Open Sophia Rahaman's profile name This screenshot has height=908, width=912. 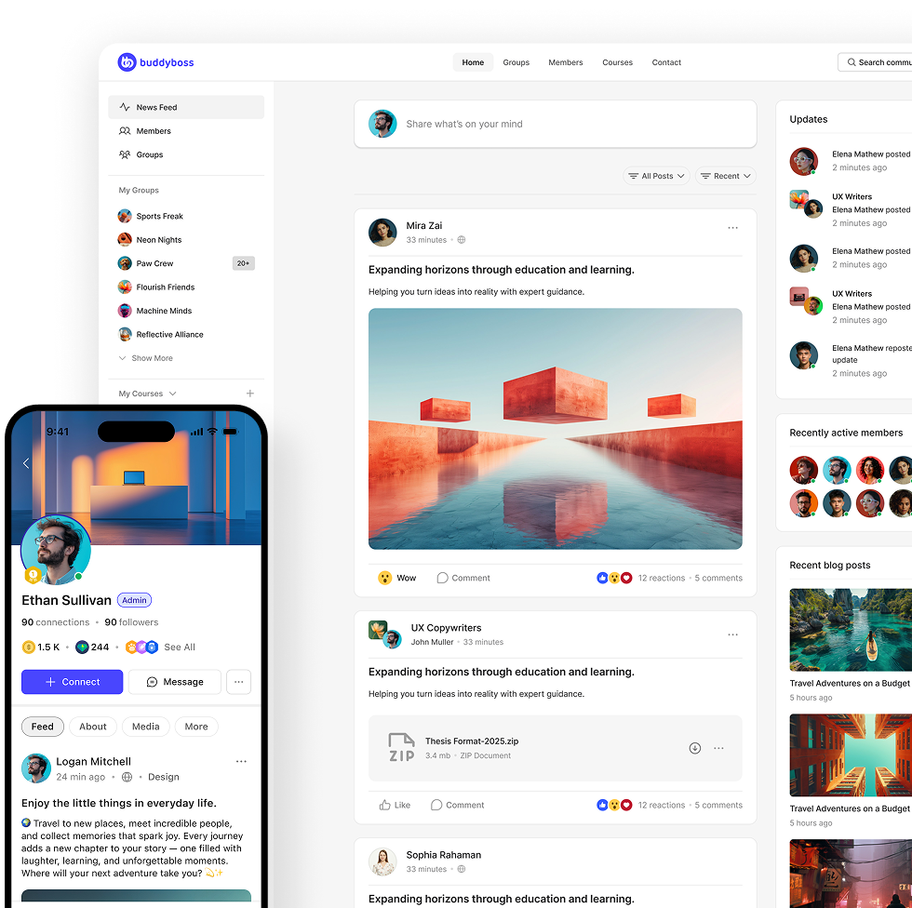pyautogui.click(x=444, y=855)
